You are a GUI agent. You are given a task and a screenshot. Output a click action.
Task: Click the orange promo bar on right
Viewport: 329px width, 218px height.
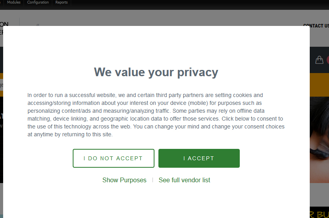tap(319, 84)
